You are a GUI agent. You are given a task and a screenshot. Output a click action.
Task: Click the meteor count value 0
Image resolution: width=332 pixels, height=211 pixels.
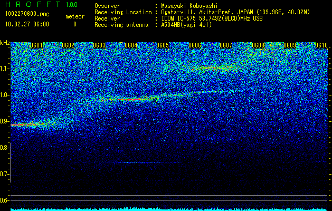coord(75,24)
